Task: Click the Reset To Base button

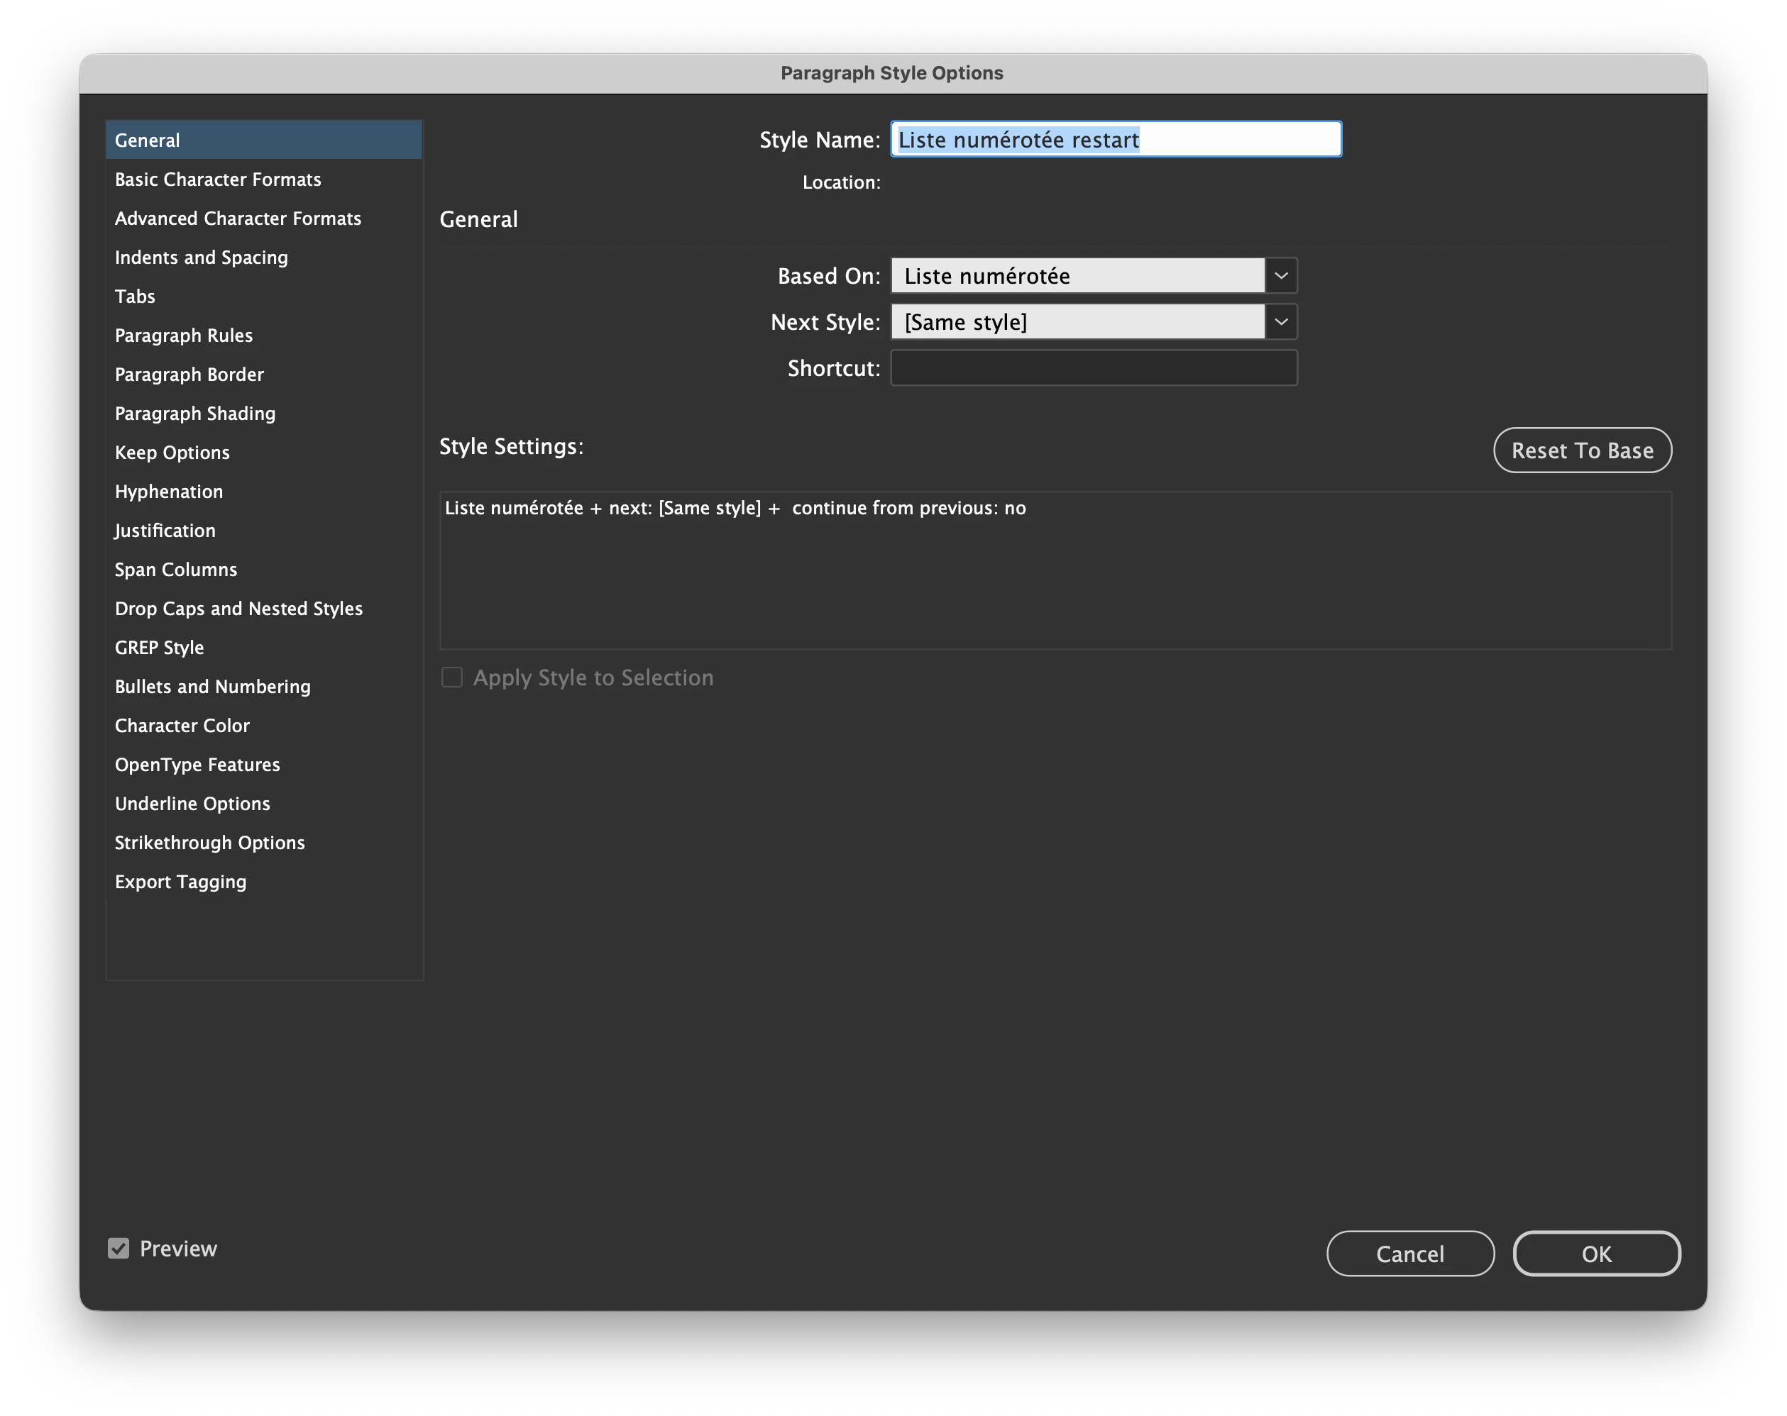Action: 1581,450
